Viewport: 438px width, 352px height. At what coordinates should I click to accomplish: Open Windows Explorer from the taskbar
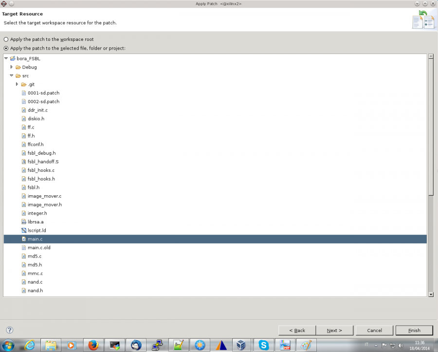click(x=51, y=345)
